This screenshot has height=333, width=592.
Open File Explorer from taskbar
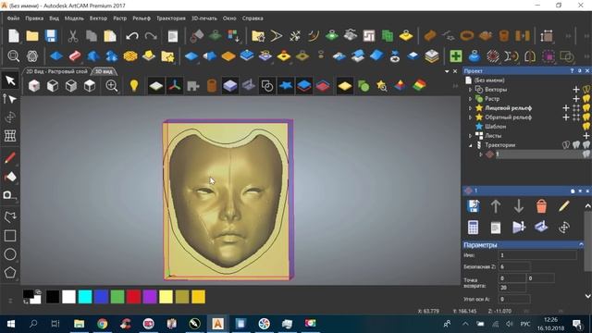coord(79,324)
